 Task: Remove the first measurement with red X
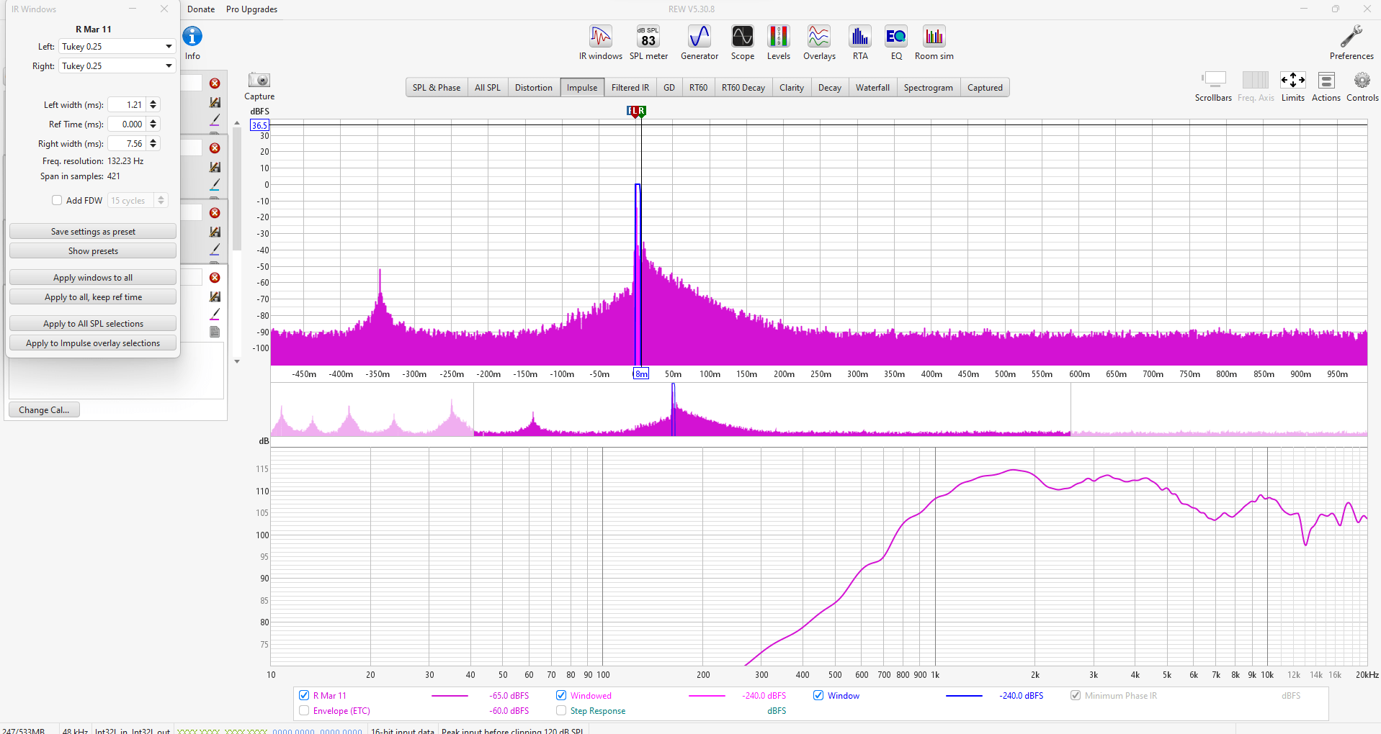(215, 83)
